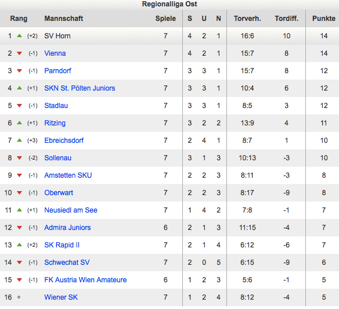Select SKN St. Pölten Juniors link
339x309 pixels.
(x=80, y=88)
